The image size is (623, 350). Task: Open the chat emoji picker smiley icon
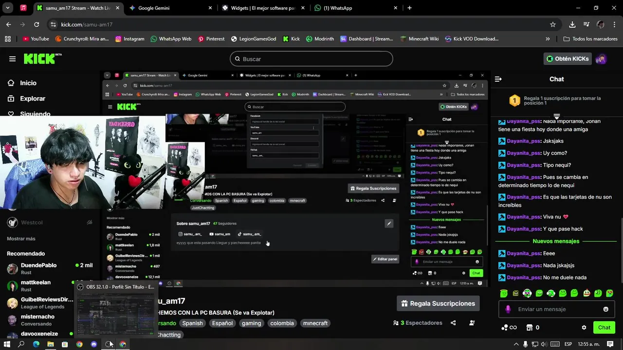(x=605, y=309)
